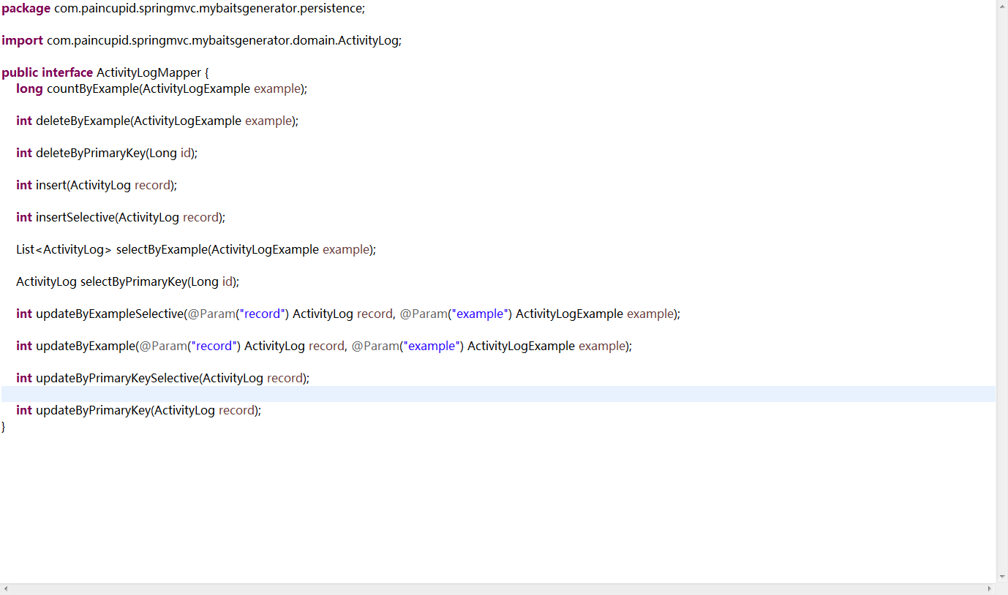
Task: Click the "record" string in the updateByExampleSelective line
Action: 263,314
